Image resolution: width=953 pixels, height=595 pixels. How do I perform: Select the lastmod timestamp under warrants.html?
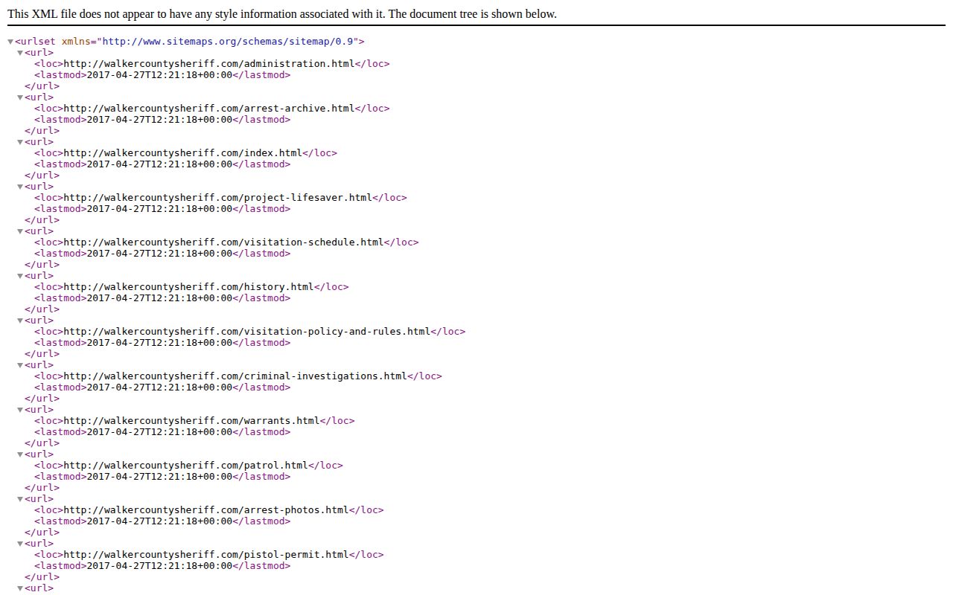point(160,432)
